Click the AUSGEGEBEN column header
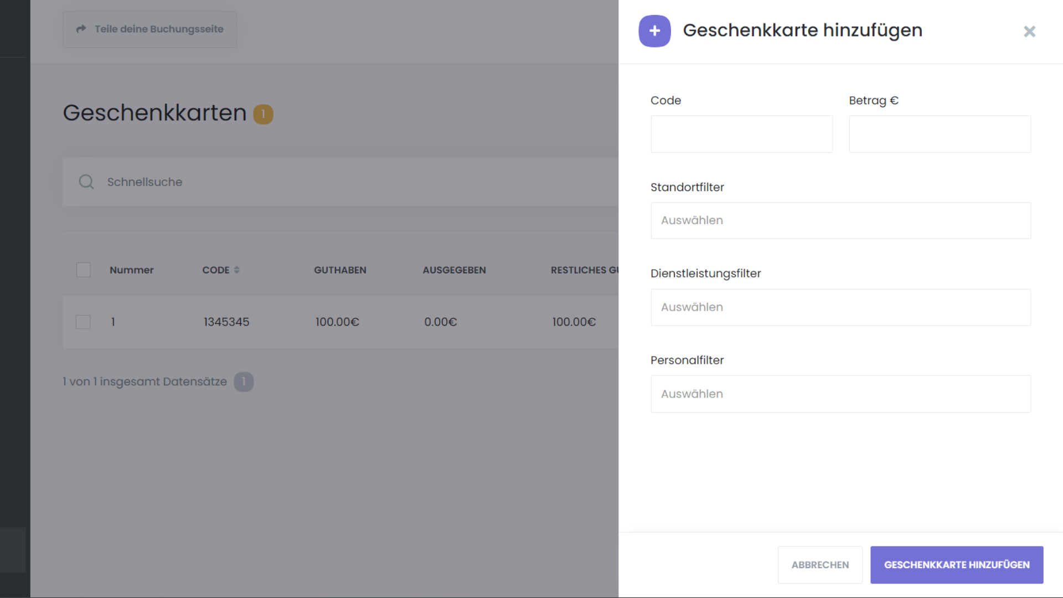 coord(454,270)
